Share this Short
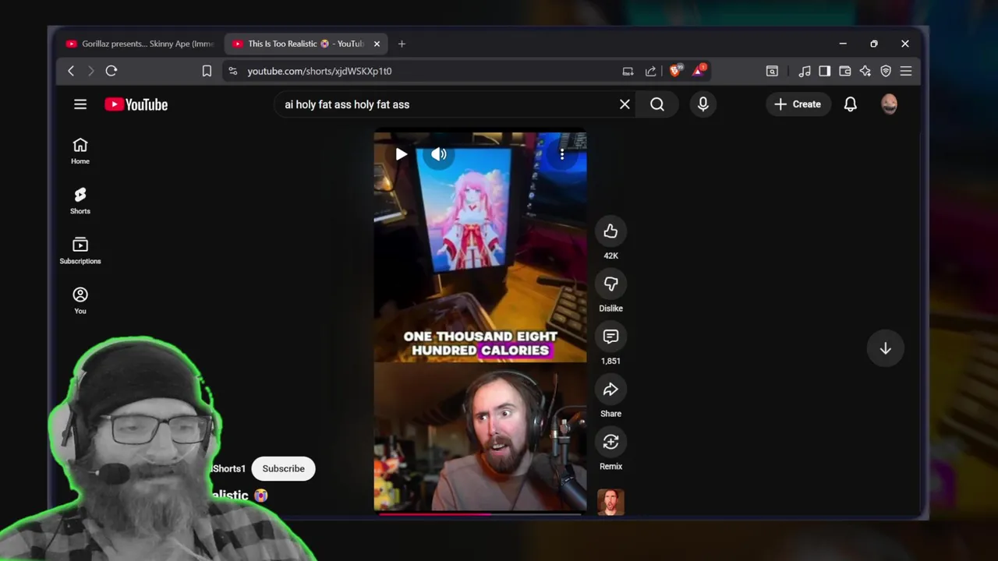 (610, 389)
